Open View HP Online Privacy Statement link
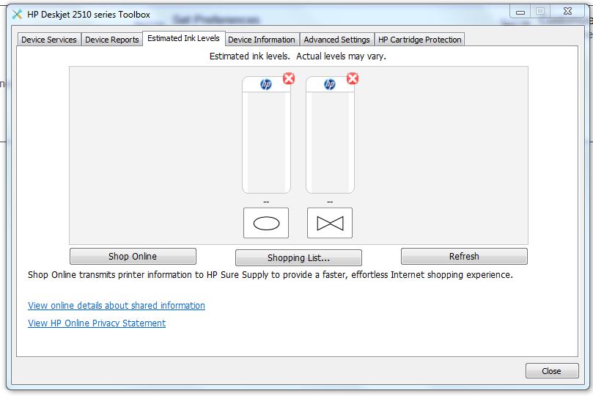The width and height of the screenshot is (593, 396). 97,323
